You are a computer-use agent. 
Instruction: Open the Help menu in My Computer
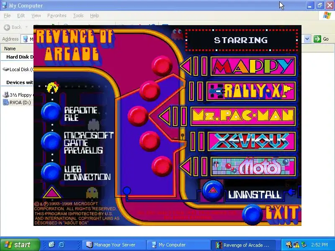[95, 15]
